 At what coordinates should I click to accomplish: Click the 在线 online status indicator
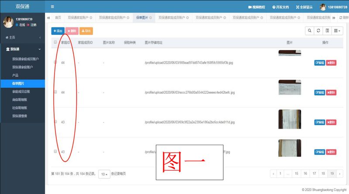tap(20, 25)
